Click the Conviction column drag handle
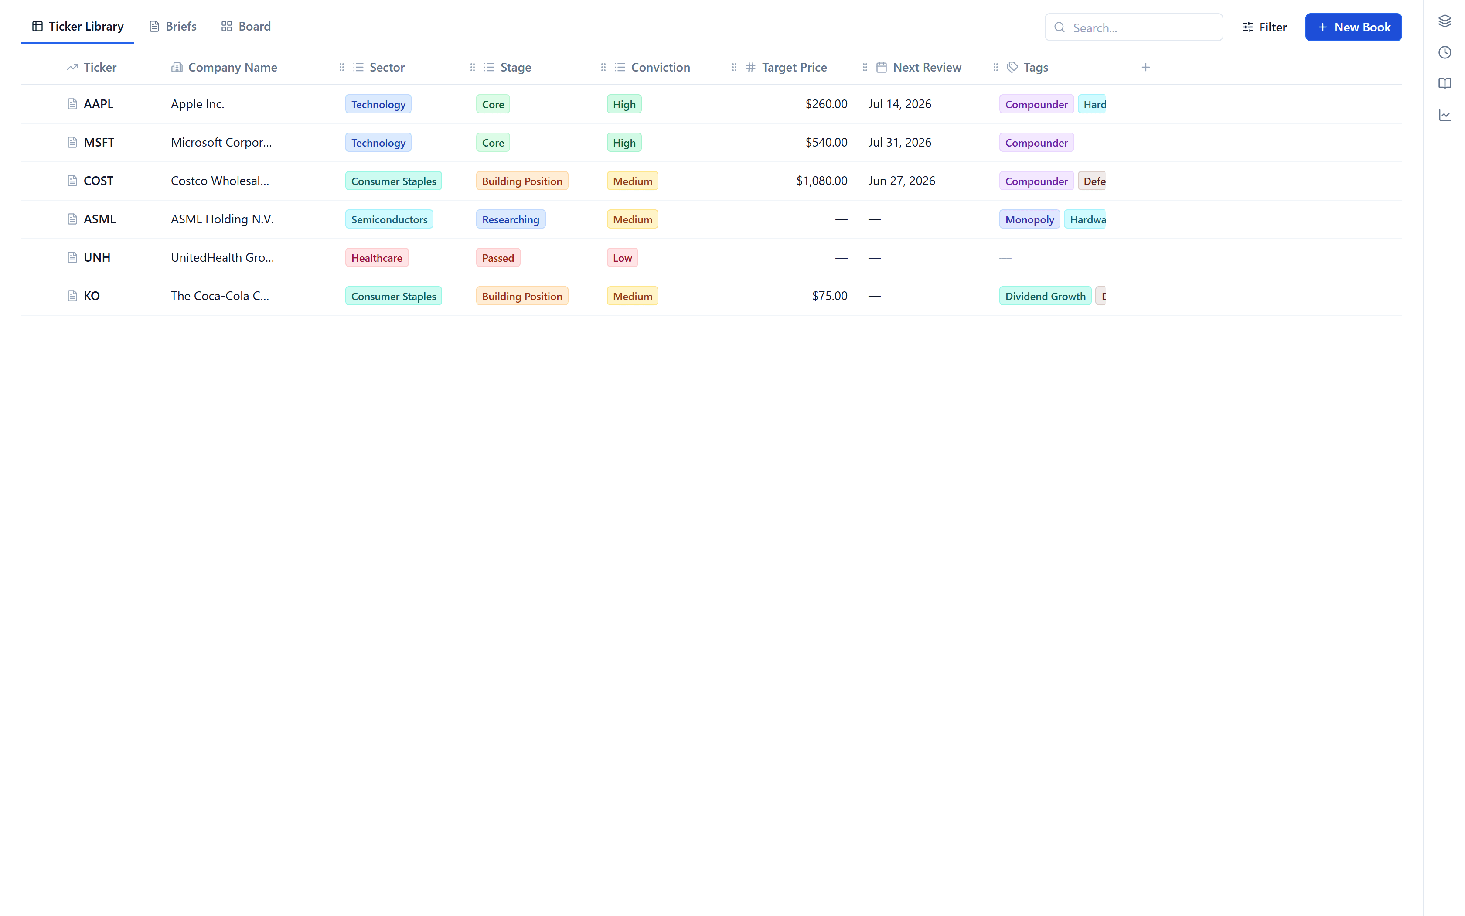1465x916 pixels. coord(603,67)
